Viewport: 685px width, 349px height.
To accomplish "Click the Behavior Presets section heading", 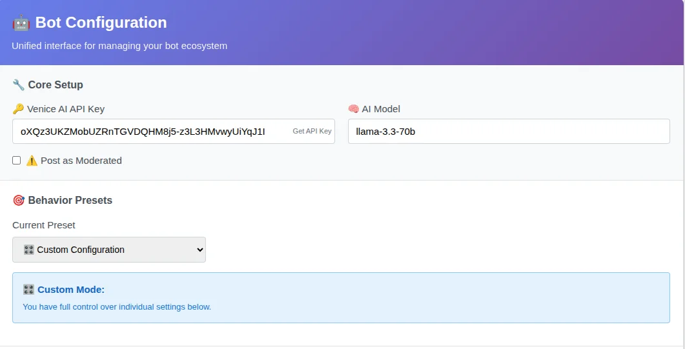I will pos(70,200).
